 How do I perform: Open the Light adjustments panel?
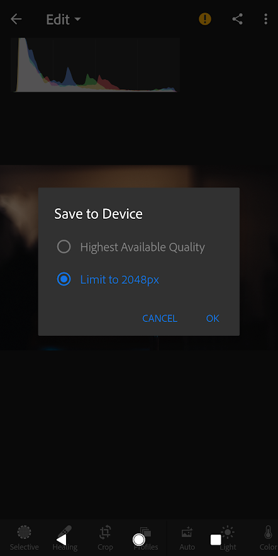228,538
